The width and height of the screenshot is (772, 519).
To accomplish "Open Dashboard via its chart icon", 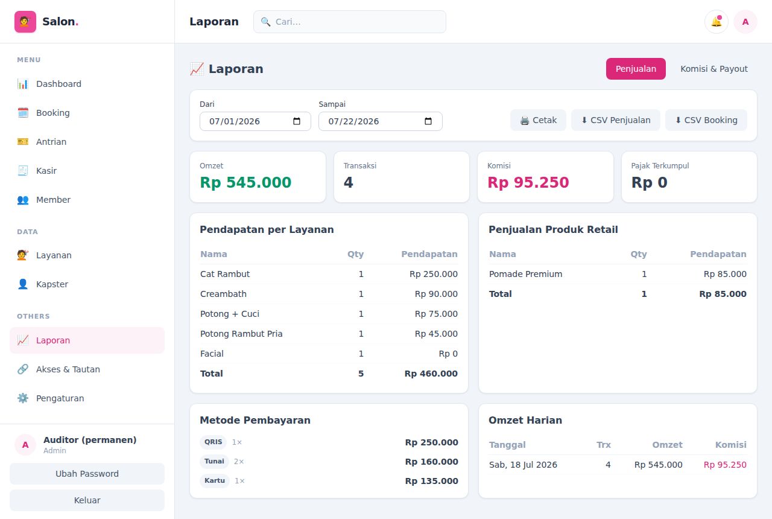I will (23, 84).
